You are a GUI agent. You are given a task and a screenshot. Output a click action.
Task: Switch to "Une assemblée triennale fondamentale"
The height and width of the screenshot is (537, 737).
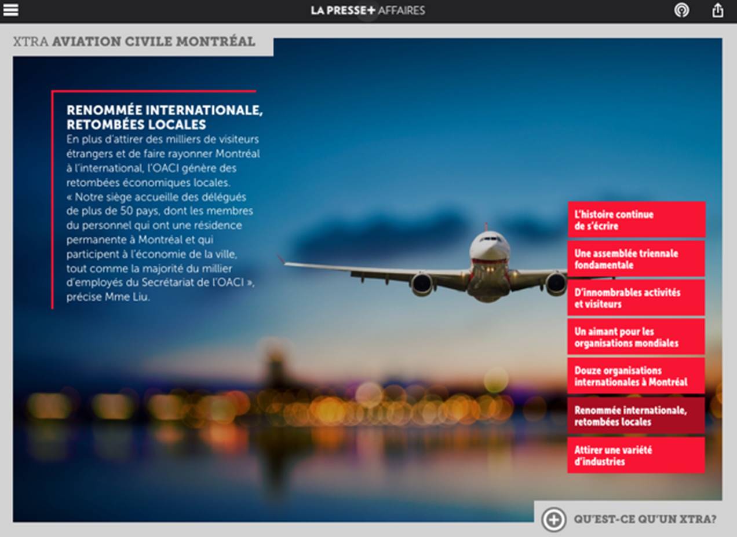click(636, 259)
